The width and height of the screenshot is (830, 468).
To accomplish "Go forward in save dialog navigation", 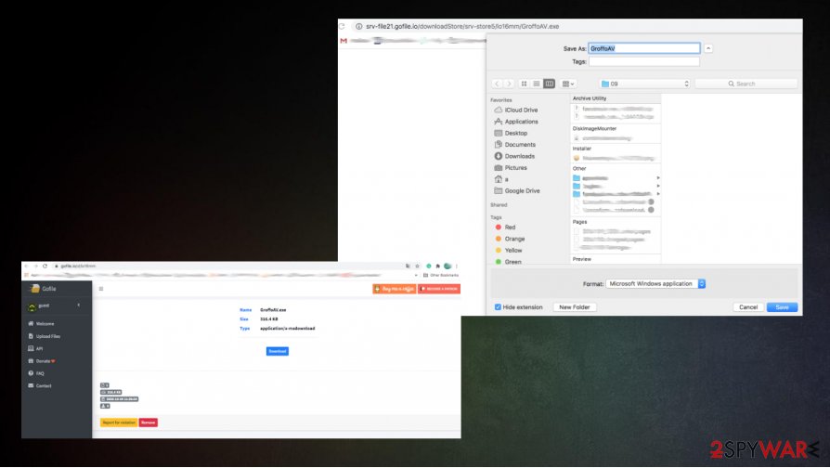I will tap(509, 84).
